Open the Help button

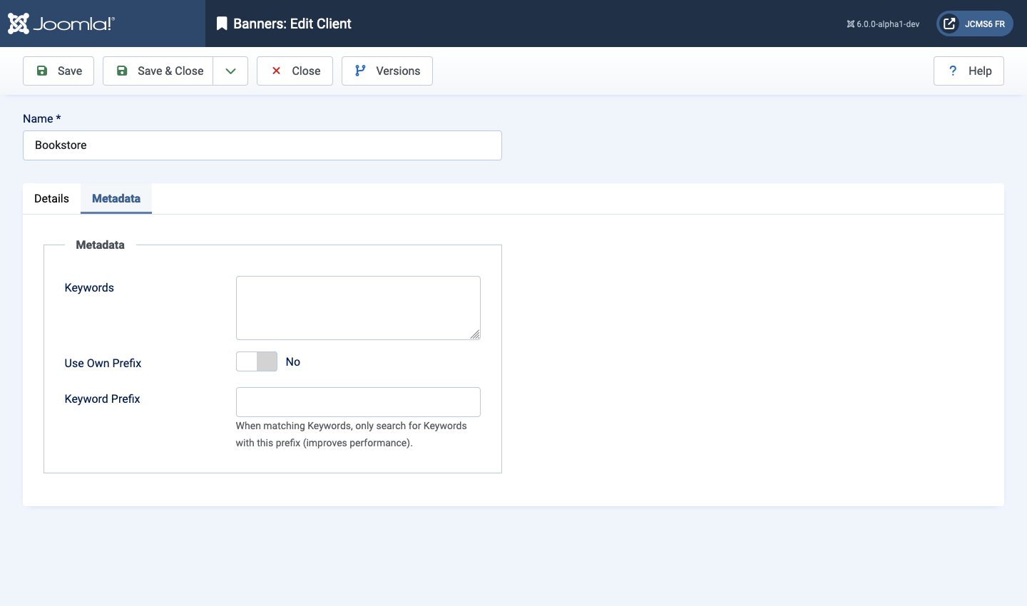[969, 71]
